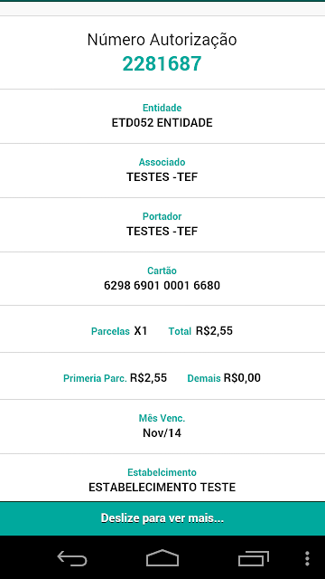Select the ETD052 ENTIDADE value
The width and height of the screenshot is (325, 579).
pyautogui.click(x=162, y=123)
